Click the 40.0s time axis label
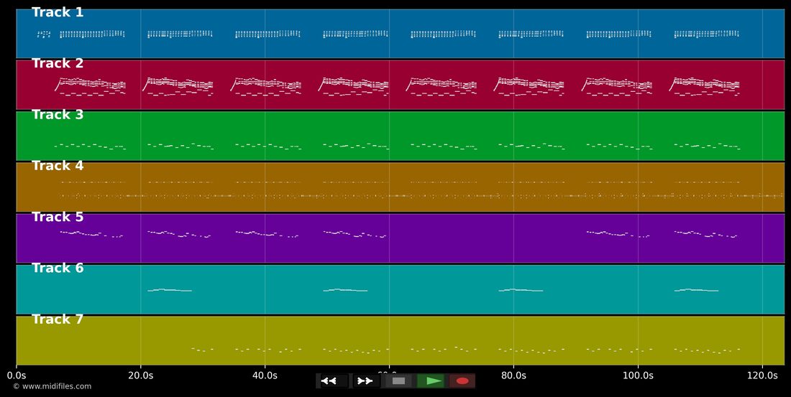Image resolution: width=791 pixels, height=397 pixels. coord(265,375)
